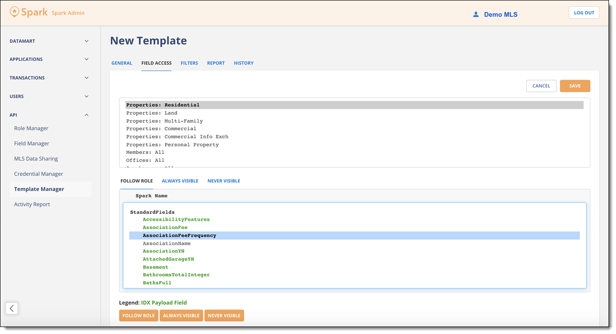Image resolution: width=616 pixels, height=334 pixels.
Task: Select the AccessibilityFeatures field
Action: [354, 219]
